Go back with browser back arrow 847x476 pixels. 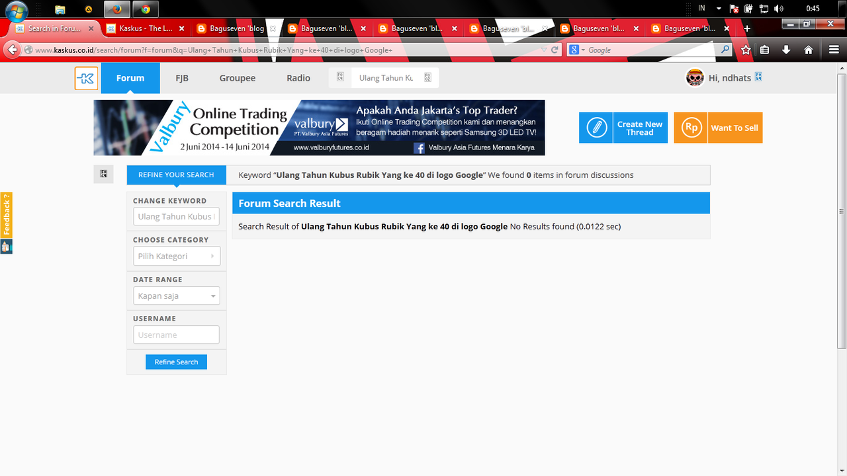pos(12,50)
